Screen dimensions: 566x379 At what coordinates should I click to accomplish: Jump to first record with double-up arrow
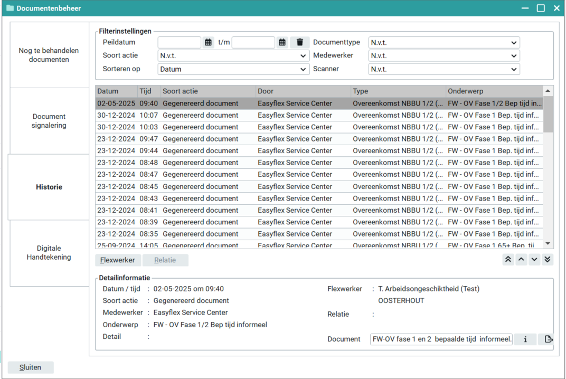(x=508, y=260)
